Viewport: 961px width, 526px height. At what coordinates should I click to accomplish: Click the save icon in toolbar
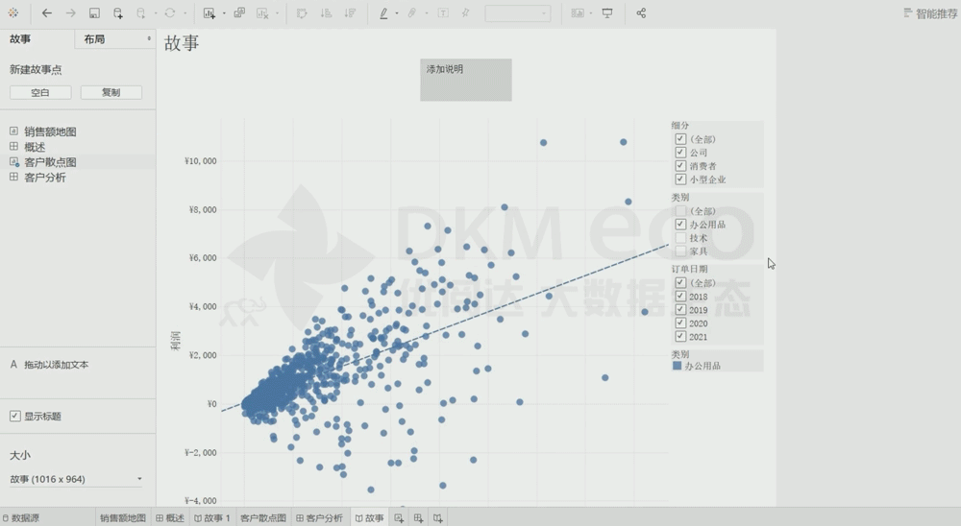pyautogui.click(x=94, y=13)
